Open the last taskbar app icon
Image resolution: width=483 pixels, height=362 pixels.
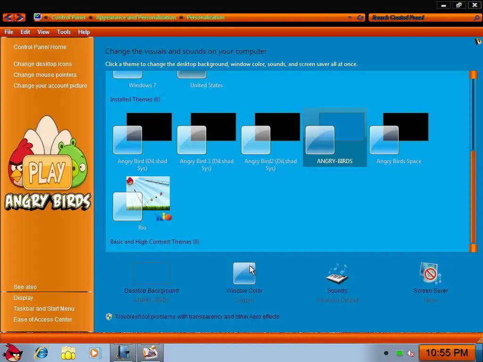point(150,353)
